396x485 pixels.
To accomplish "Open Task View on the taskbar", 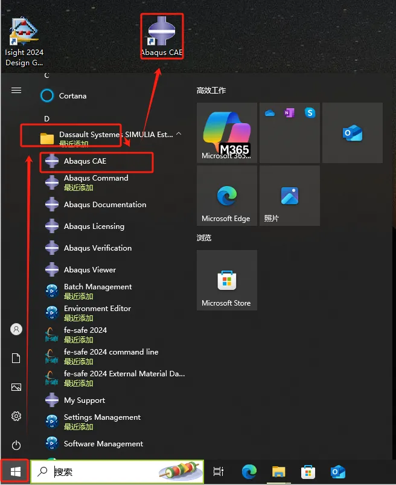I will pos(219,472).
